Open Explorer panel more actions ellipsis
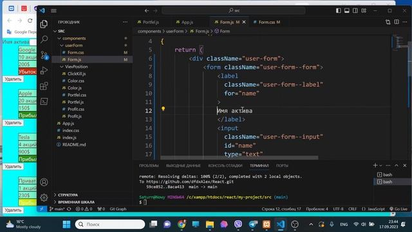This screenshot has height=232, width=412. coord(125,22)
